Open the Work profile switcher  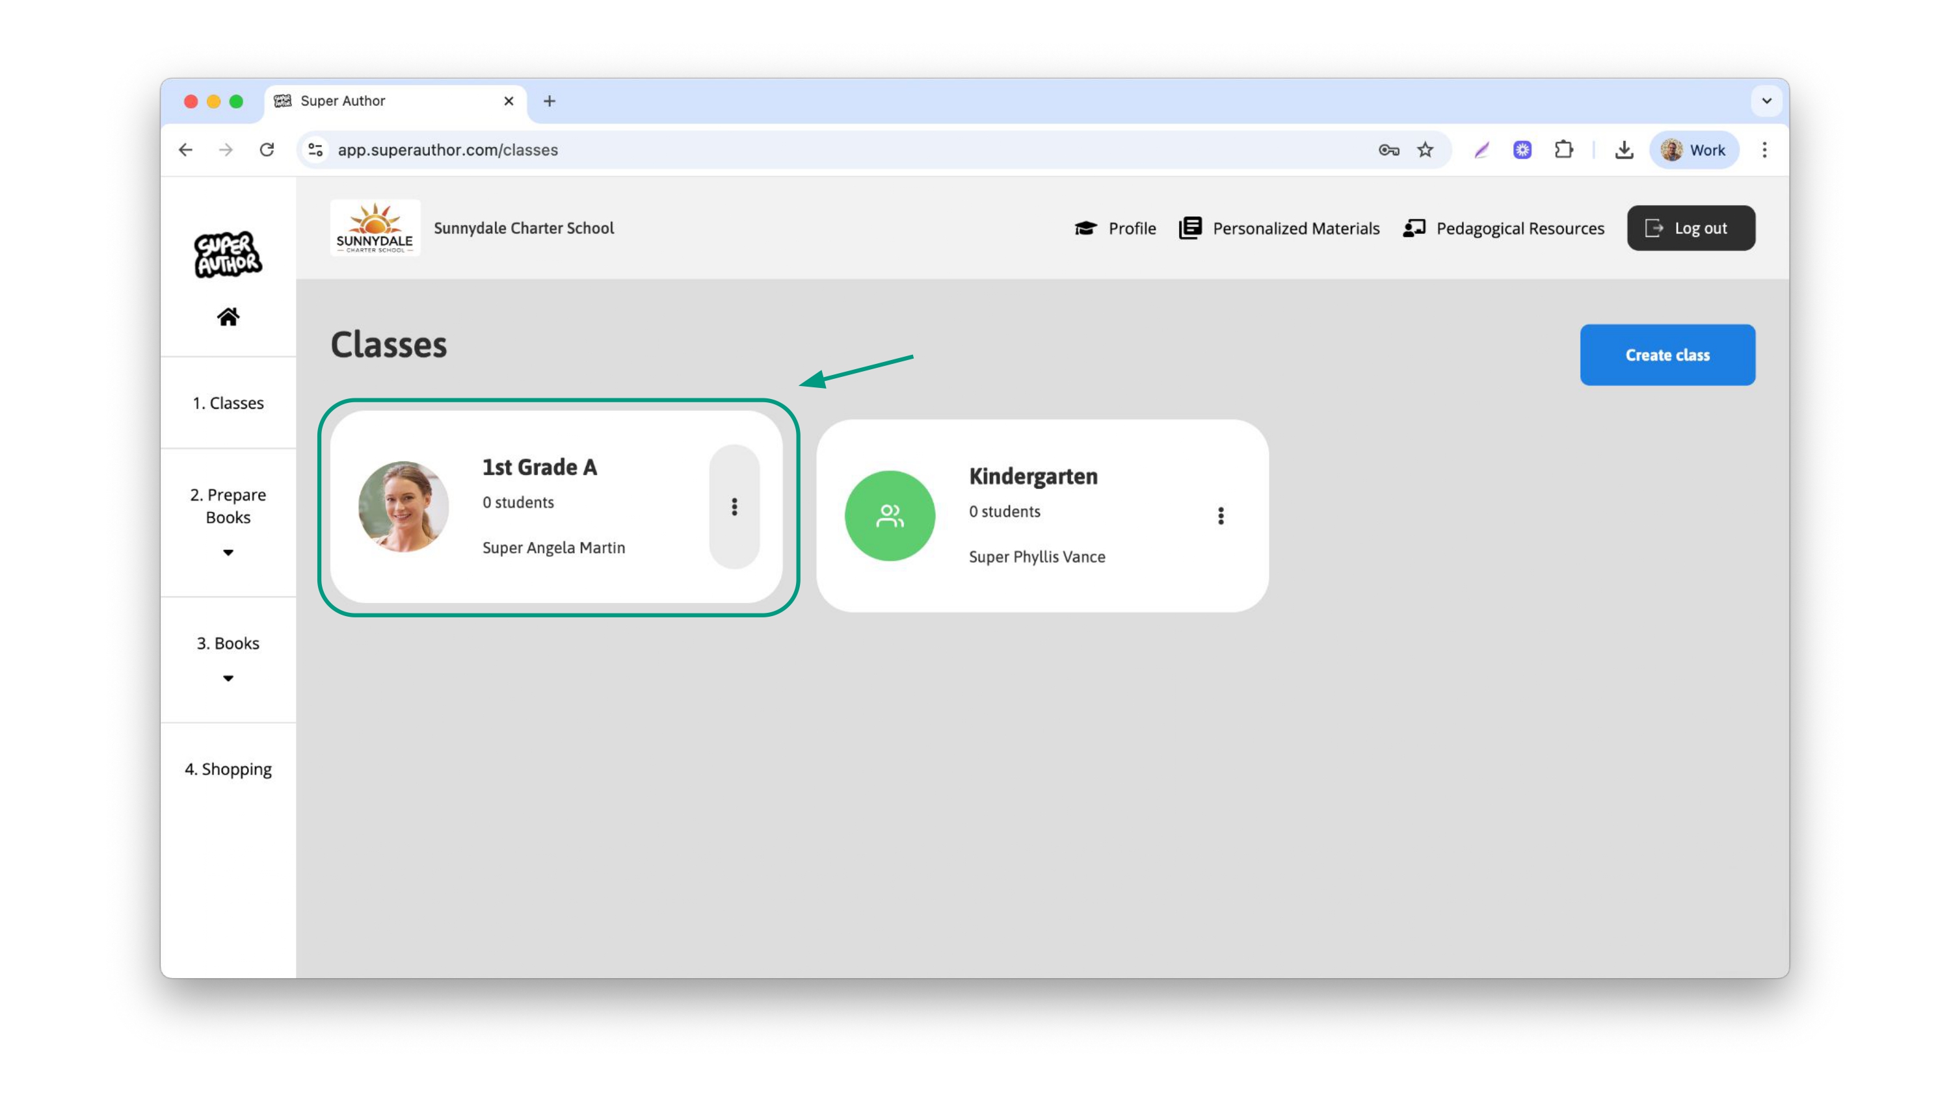click(x=1694, y=150)
